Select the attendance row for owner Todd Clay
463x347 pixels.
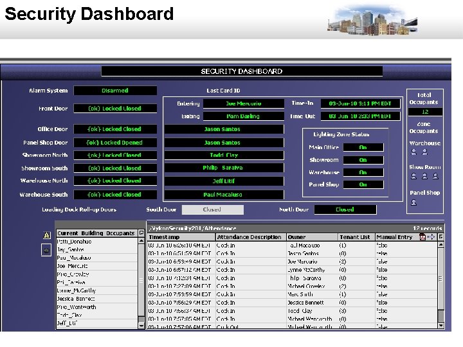click(x=293, y=311)
